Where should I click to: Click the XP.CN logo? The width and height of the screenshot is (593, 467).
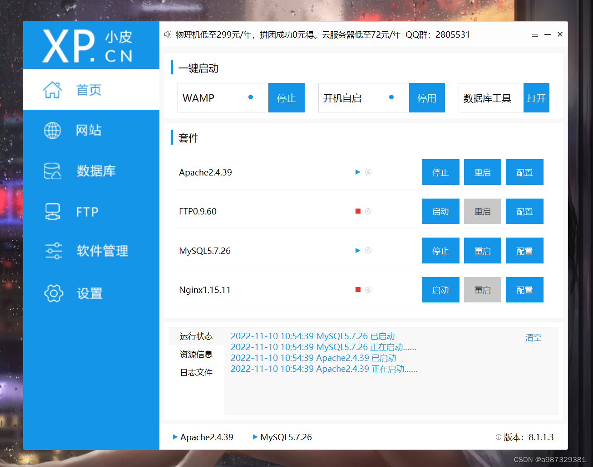coord(88,46)
